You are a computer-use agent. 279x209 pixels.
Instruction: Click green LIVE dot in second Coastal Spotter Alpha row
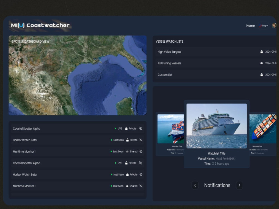[x=116, y=163]
